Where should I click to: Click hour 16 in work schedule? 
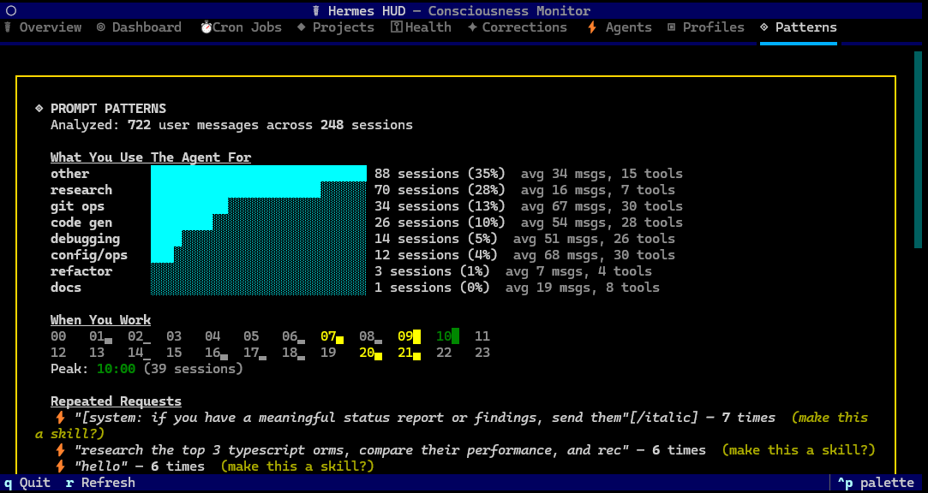tap(217, 353)
